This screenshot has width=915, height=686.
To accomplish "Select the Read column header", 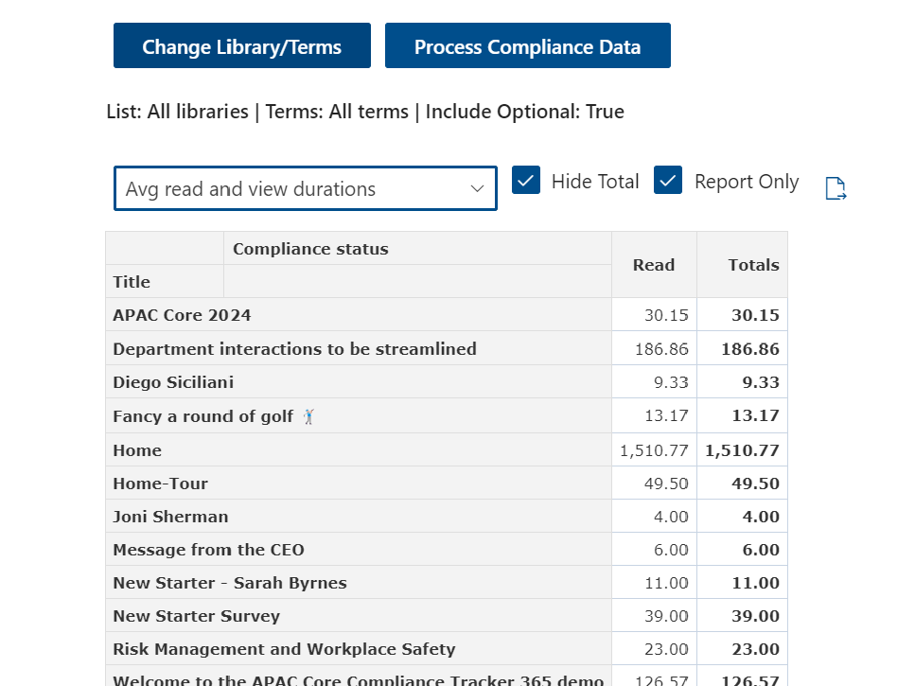I will 654,265.
